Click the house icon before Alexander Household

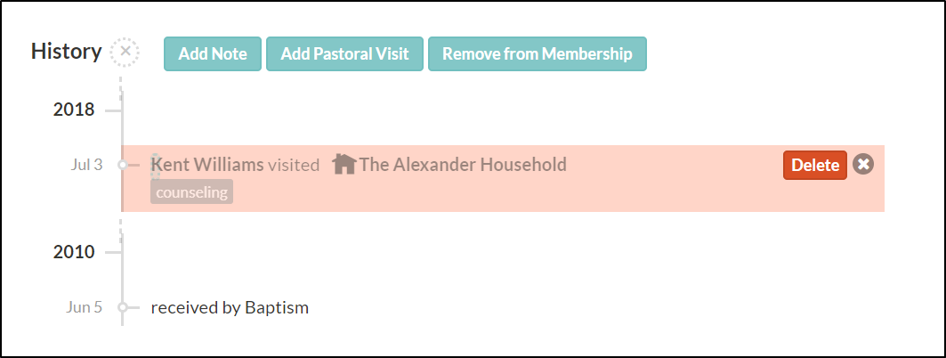[344, 164]
